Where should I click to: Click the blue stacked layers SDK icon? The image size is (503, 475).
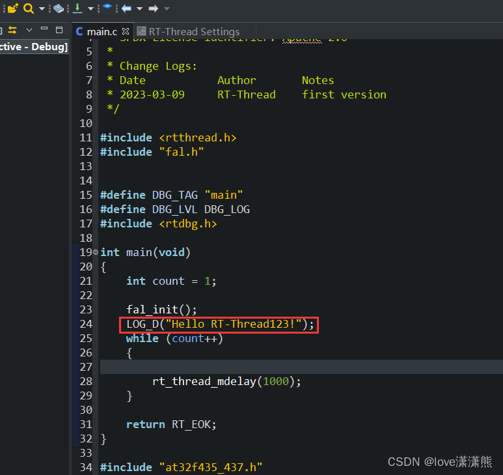pyautogui.click(x=107, y=8)
